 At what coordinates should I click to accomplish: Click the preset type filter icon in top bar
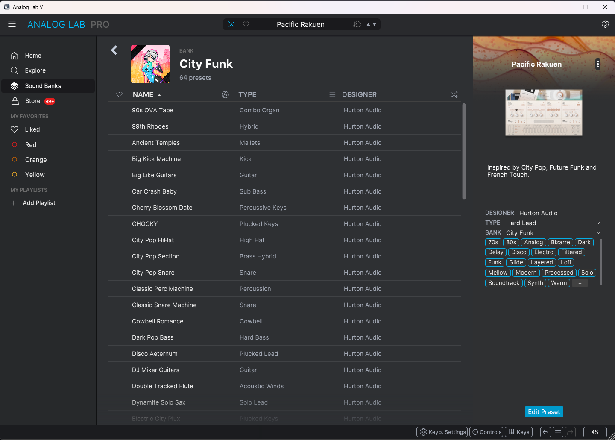coord(357,24)
